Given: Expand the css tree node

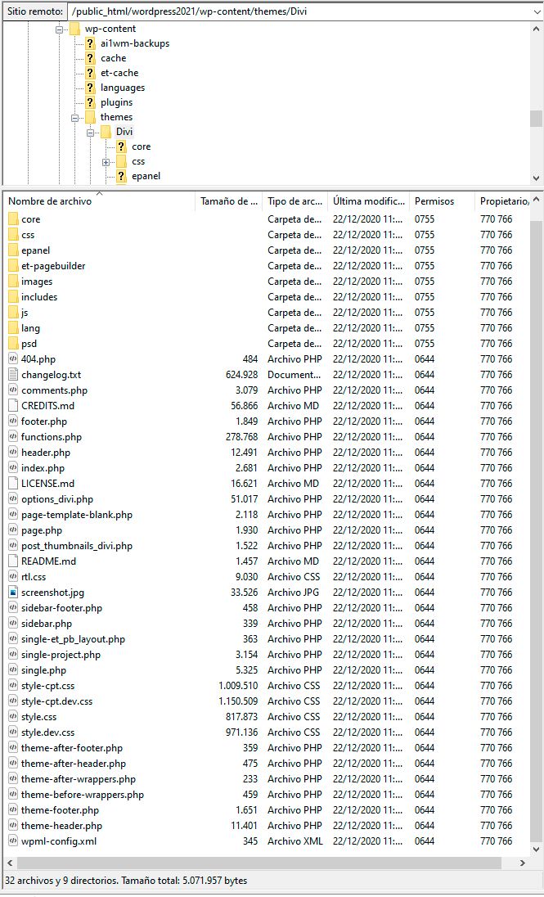Looking at the screenshot, I should click(x=106, y=163).
